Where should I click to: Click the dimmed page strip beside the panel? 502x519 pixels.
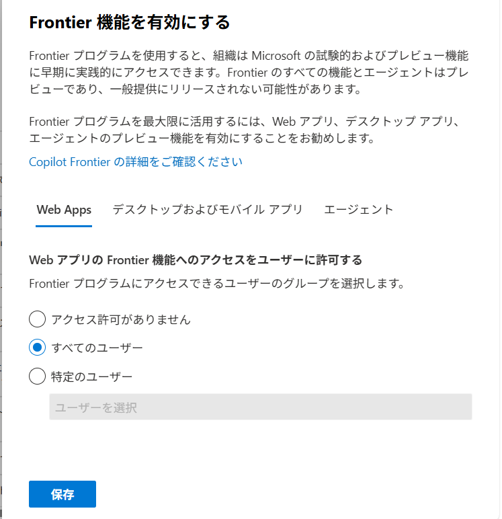pyautogui.click(x=1, y=259)
